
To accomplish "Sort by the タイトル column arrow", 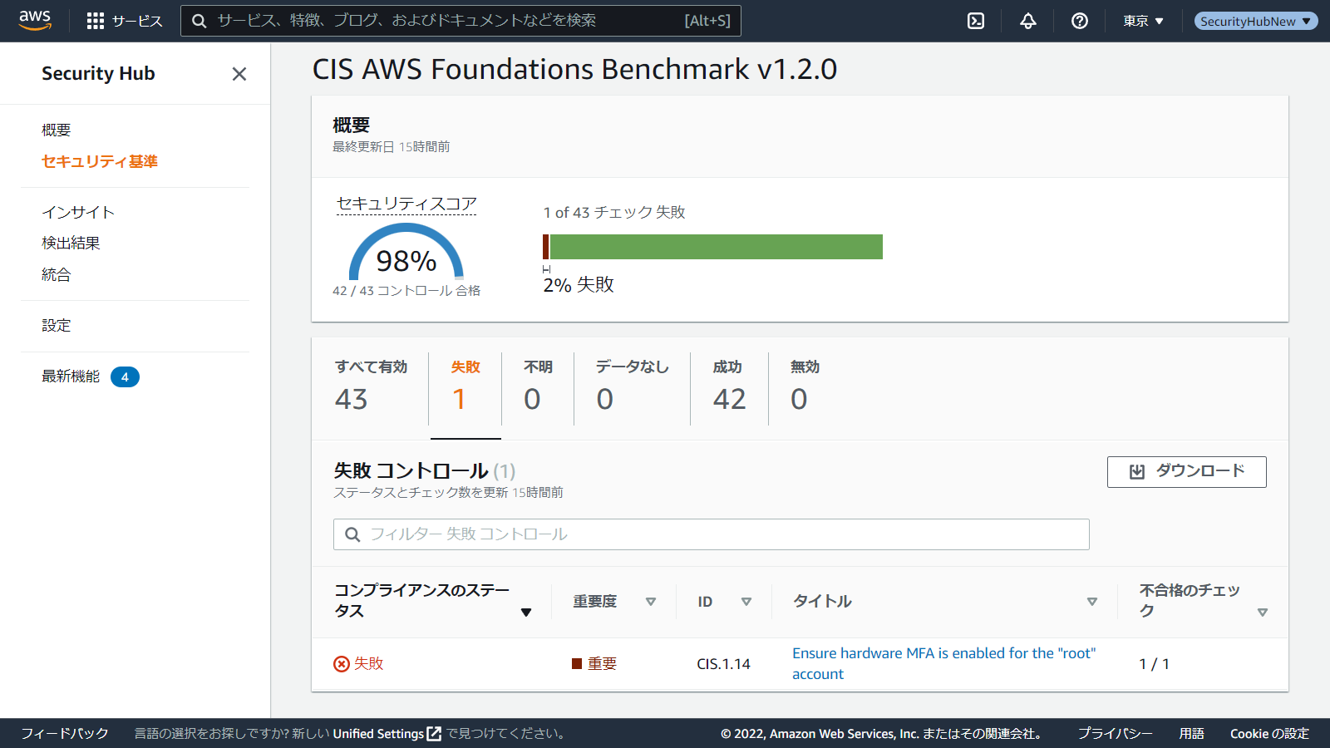I will click(x=1092, y=602).
